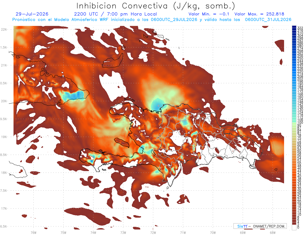Image resolution: width=306 pixels, height=236 pixels.
Task: Click the "17N" latitude label
Action: 4,209
